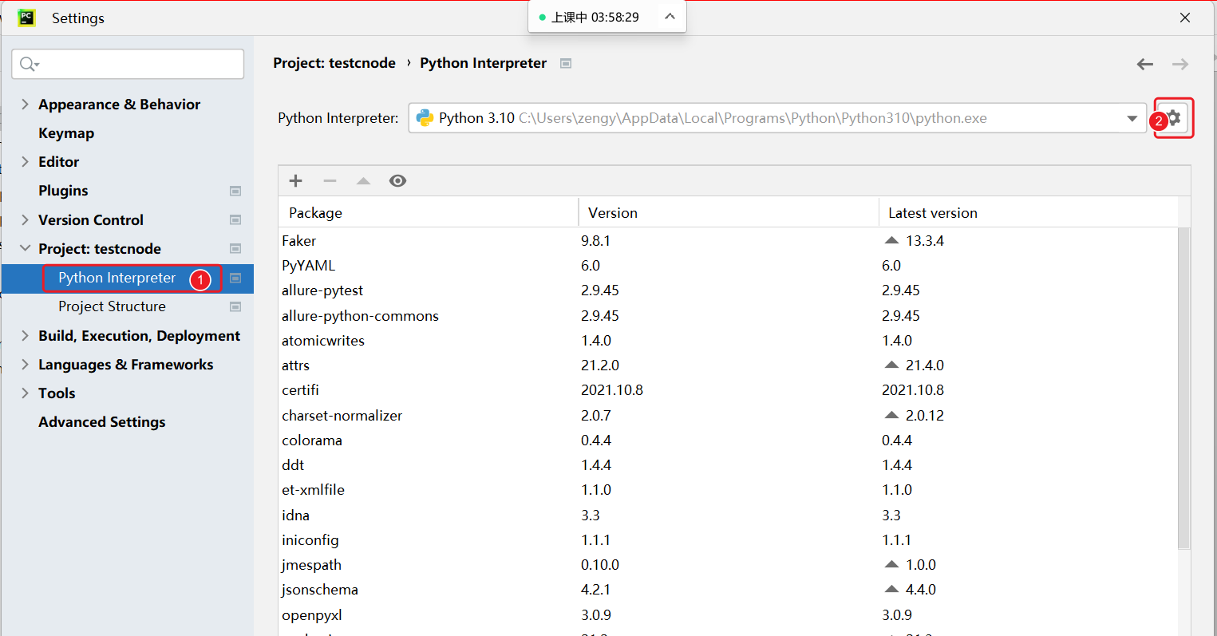Open the Python Interpreter dropdown arrow
This screenshot has height=636, width=1217.
point(1132,118)
